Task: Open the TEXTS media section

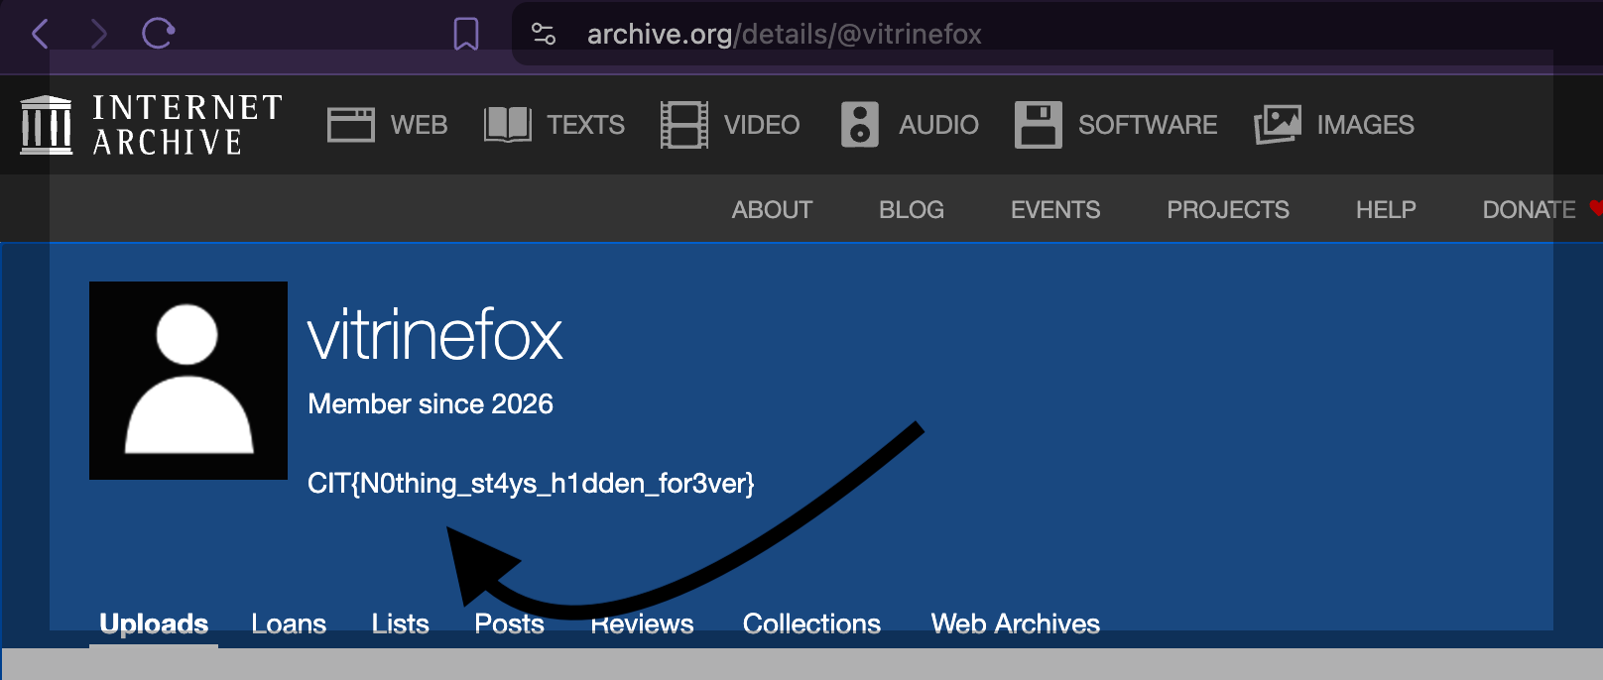Action: click(585, 125)
